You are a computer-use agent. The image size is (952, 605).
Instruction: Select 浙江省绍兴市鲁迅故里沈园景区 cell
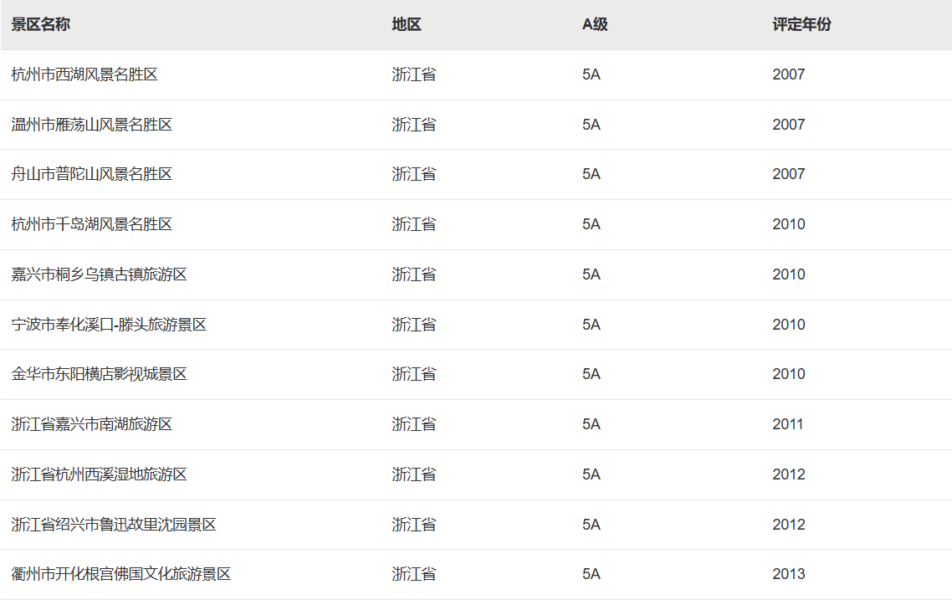pos(114,524)
